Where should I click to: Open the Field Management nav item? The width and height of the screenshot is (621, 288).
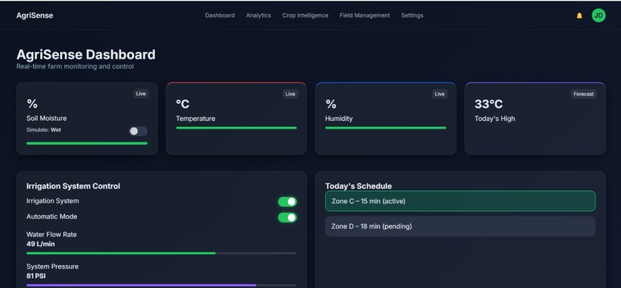tap(364, 15)
